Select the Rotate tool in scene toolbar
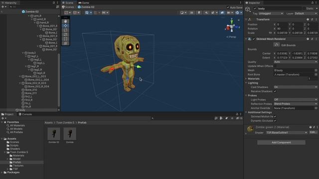 click(x=65, y=30)
